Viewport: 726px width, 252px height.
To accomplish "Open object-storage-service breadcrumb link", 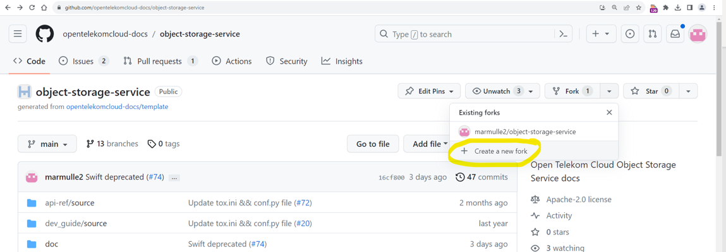I will (x=200, y=34).
